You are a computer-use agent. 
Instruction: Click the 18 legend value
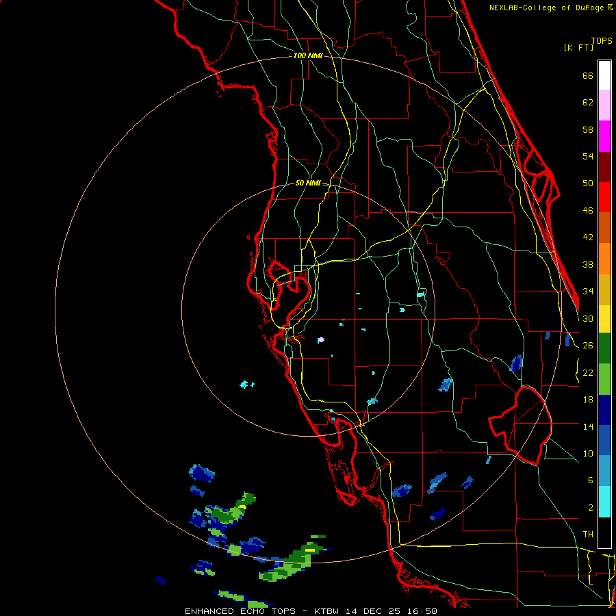point(588,400)
